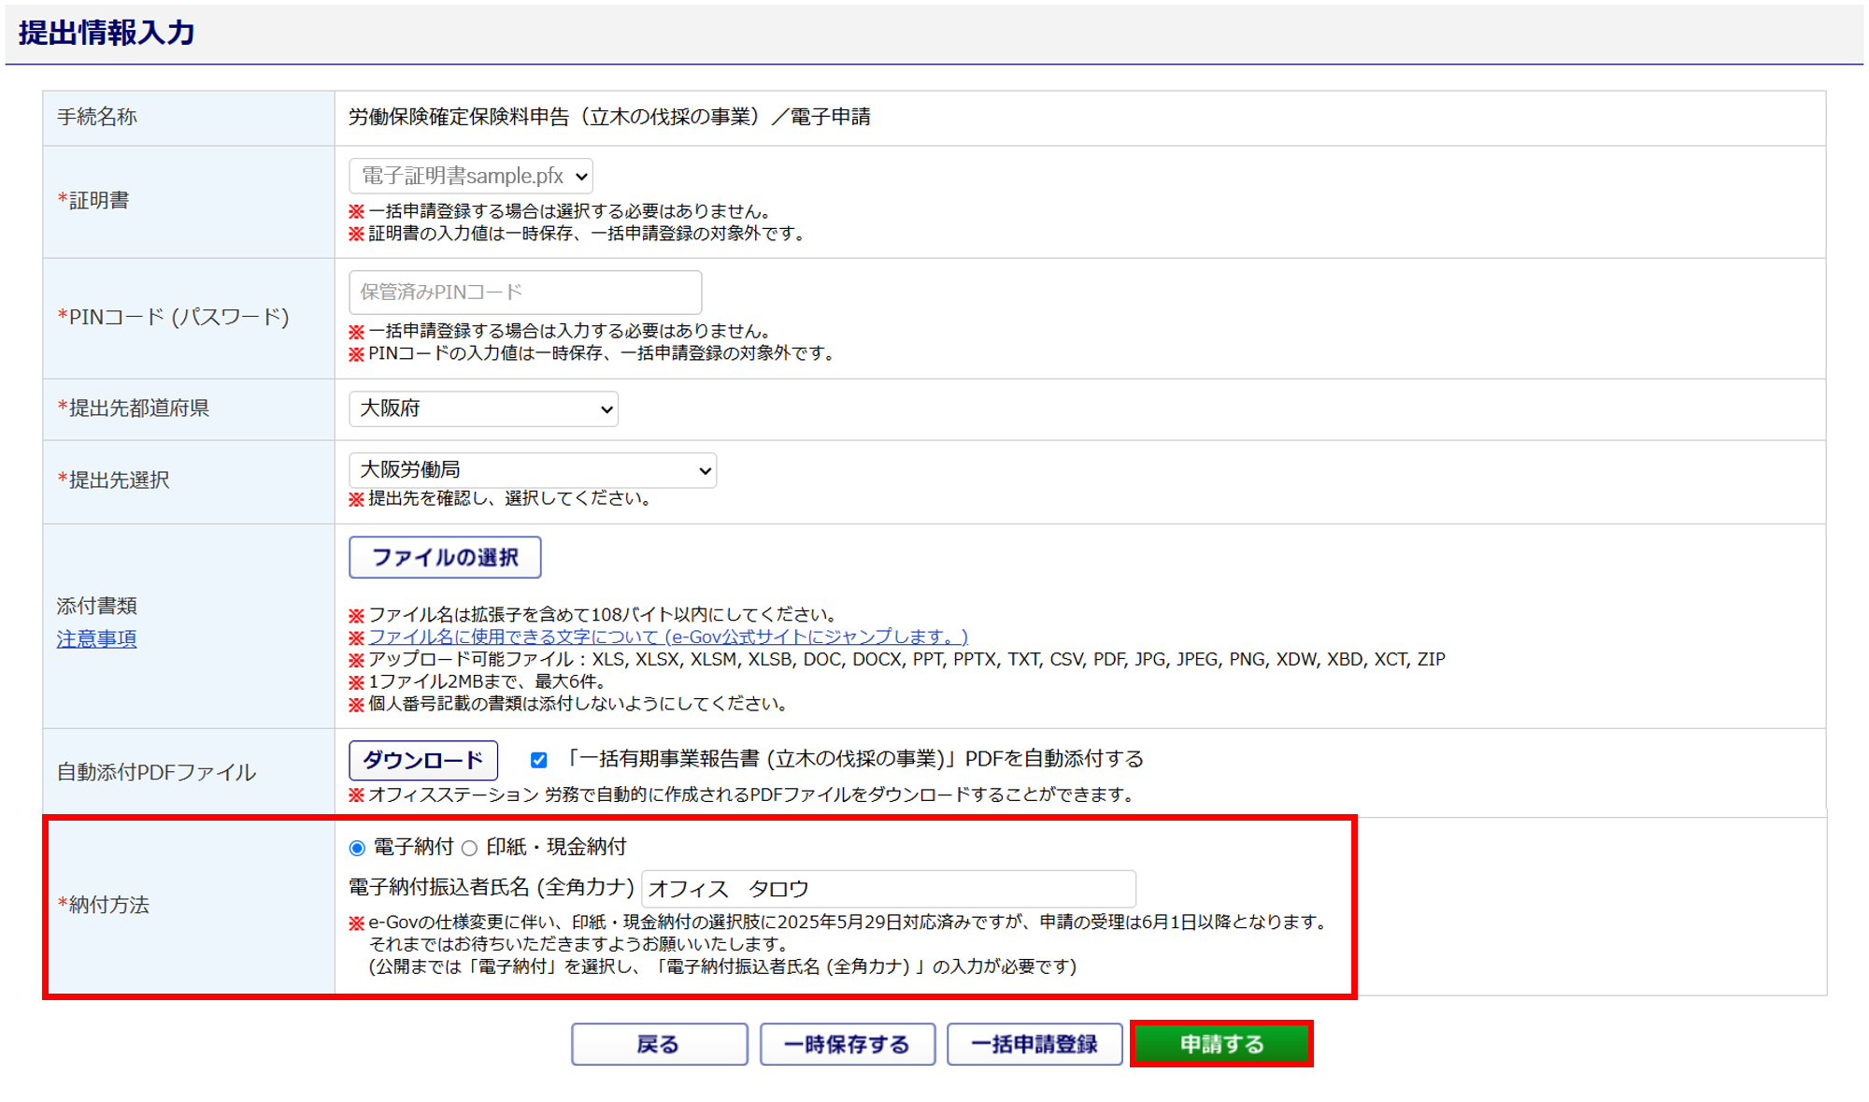This screenshot has height=1102, width=1869.
Task: Expand the 提出先都道府県 prefecture dropdown
Action: (483, 408)
